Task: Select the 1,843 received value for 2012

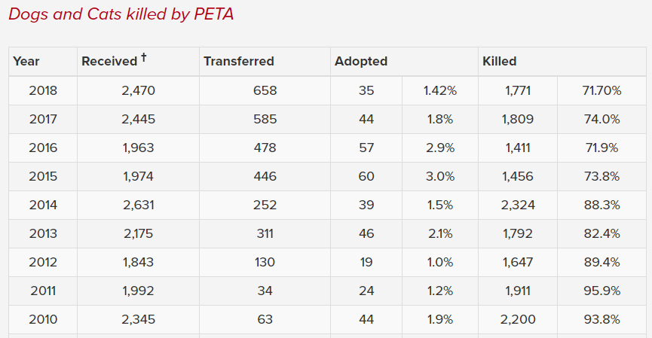Action: (x=139, y=262)
